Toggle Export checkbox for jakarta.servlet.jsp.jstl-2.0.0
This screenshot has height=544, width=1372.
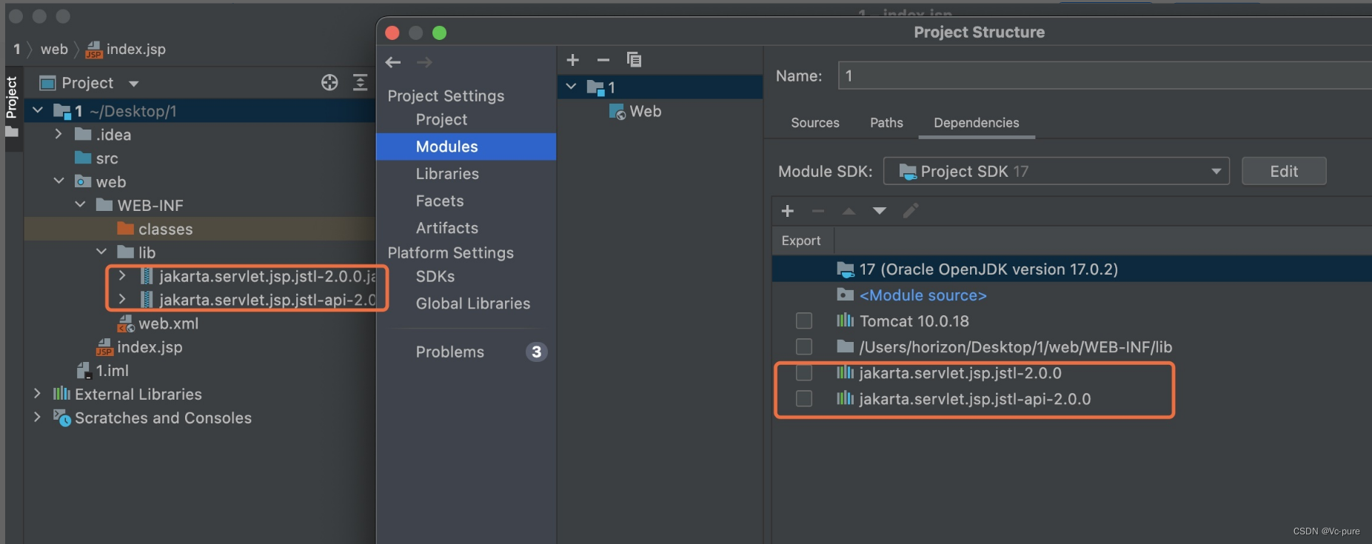pyautogui.click(x=804, y=373)
